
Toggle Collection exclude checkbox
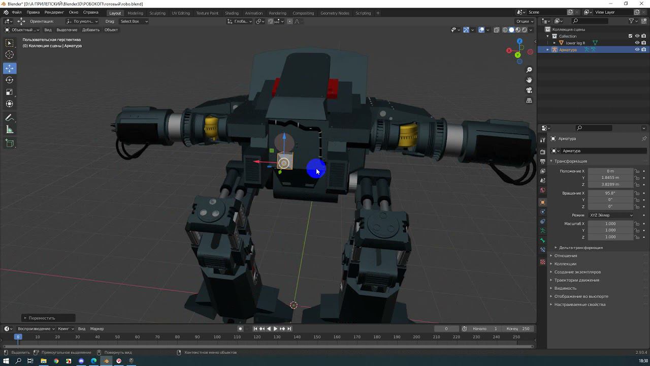coord(630,36)
